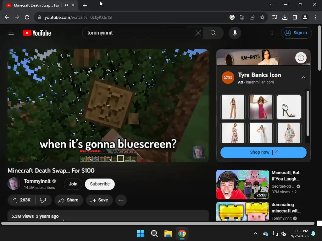Select the white gown ad product

click(x=261, y=133)
